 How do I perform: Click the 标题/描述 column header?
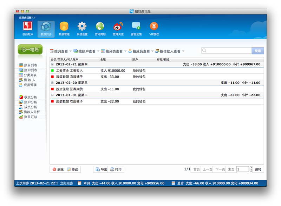click(x=210, y=59)
